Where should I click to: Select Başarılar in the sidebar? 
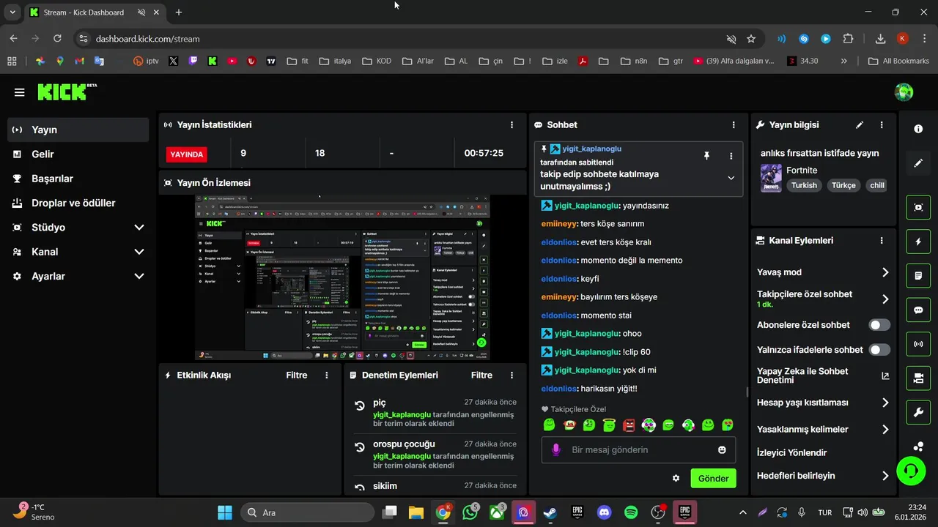click(78, 179)
